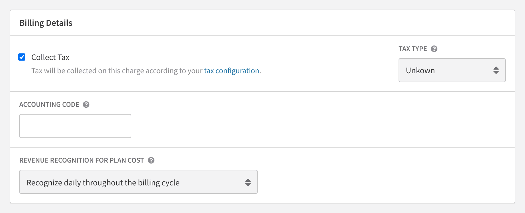The image size is (525, 213).
Task: Click the question mark beside ACCOUNTING CODE
Action: point(86,104)
